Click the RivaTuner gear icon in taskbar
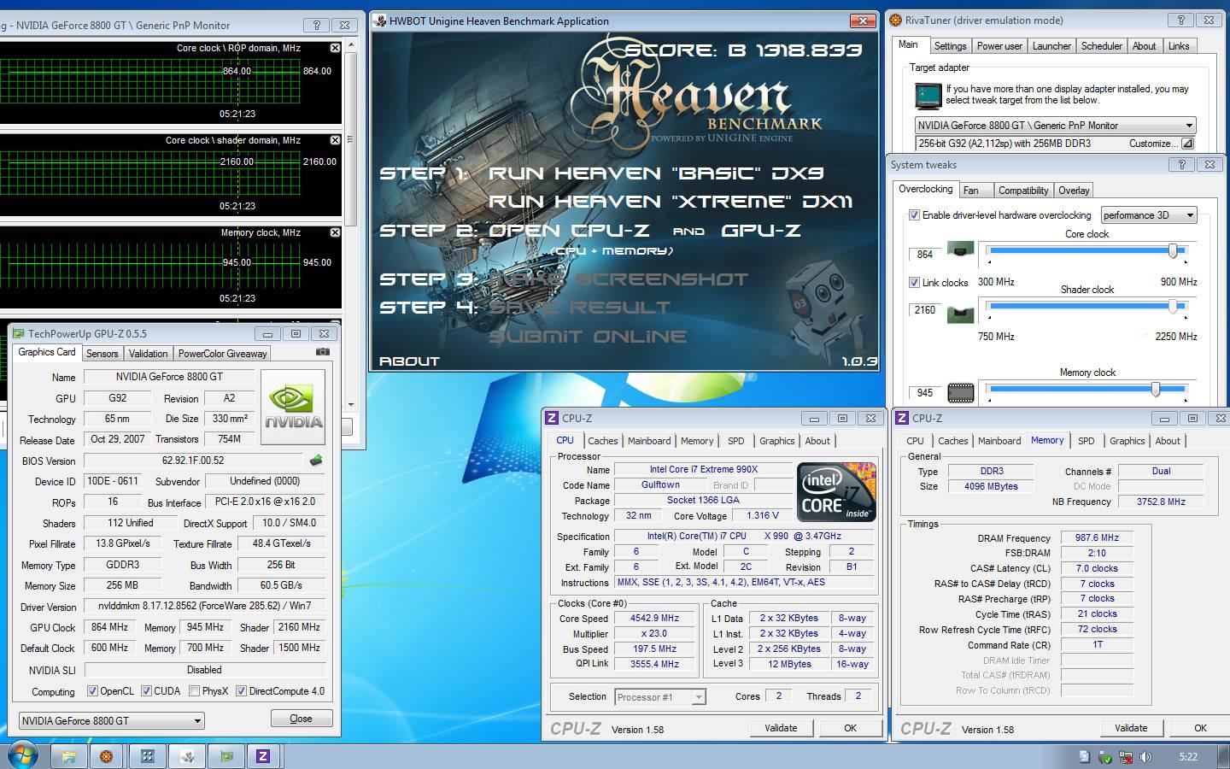The width and height of the screenshot is (1230, 769). pos(107,756)
